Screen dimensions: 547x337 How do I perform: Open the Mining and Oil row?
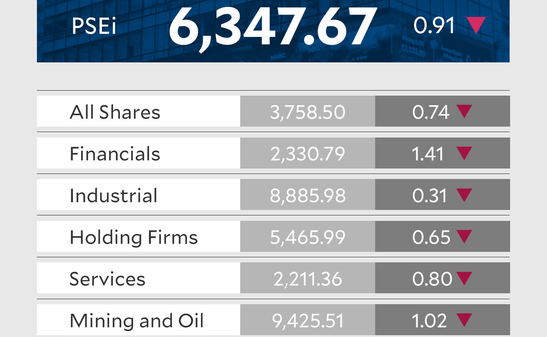[136, 321]
